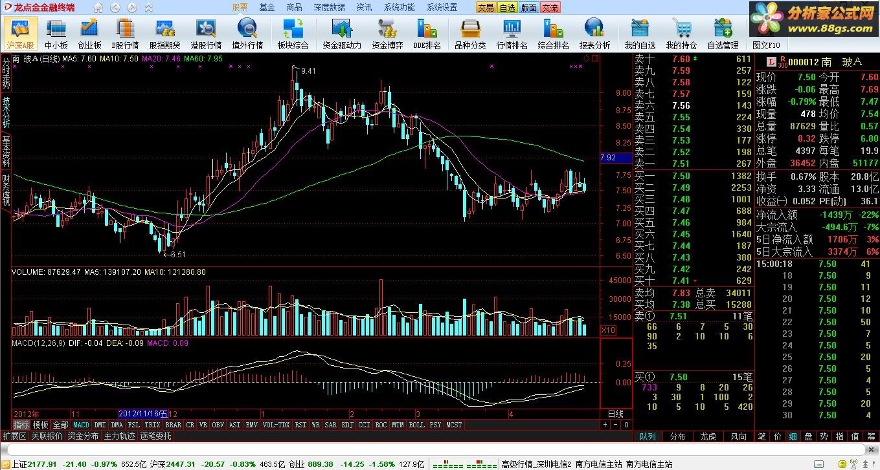Click the 日线 period selector
This screenshot has width=880, height=470.
click(616, 414)
